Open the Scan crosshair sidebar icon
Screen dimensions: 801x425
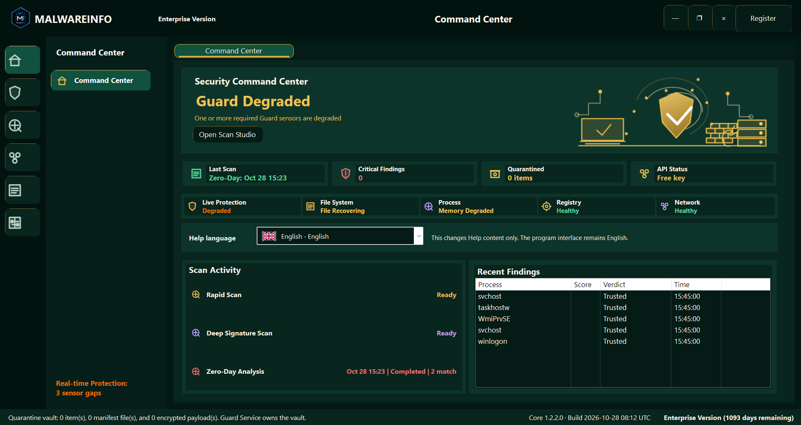pyautogui.click(x=23, y=125)
